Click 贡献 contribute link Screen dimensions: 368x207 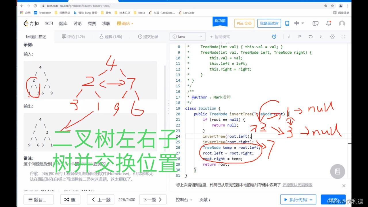[x=205, y=200]
